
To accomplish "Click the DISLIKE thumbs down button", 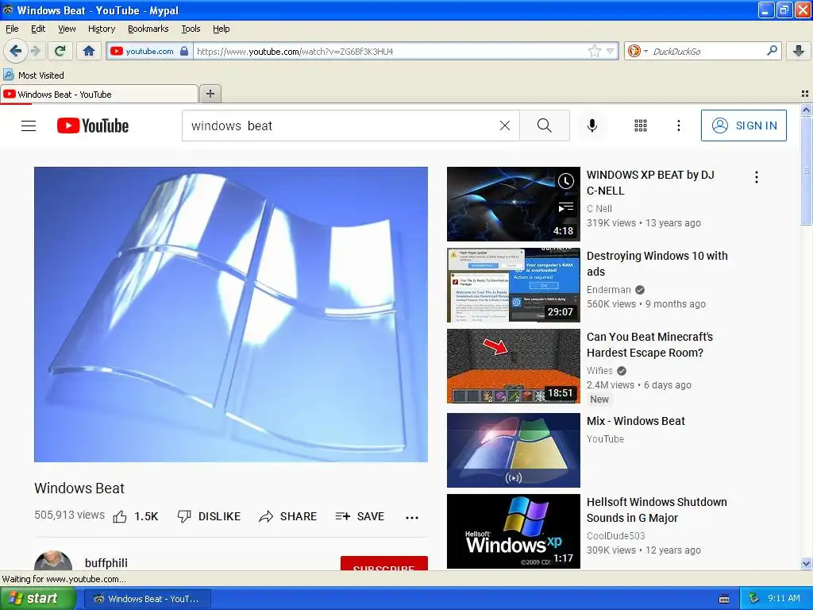I will tap(209, 516).
